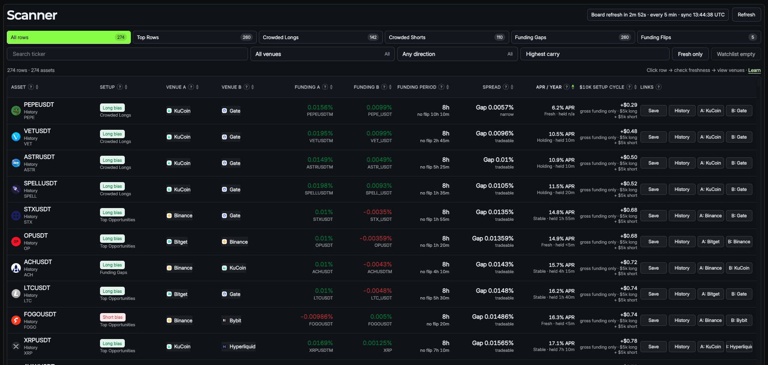Open help icon next to SPREAD header
The width and height of the screenshot is (768, 365).
(506, 87)
